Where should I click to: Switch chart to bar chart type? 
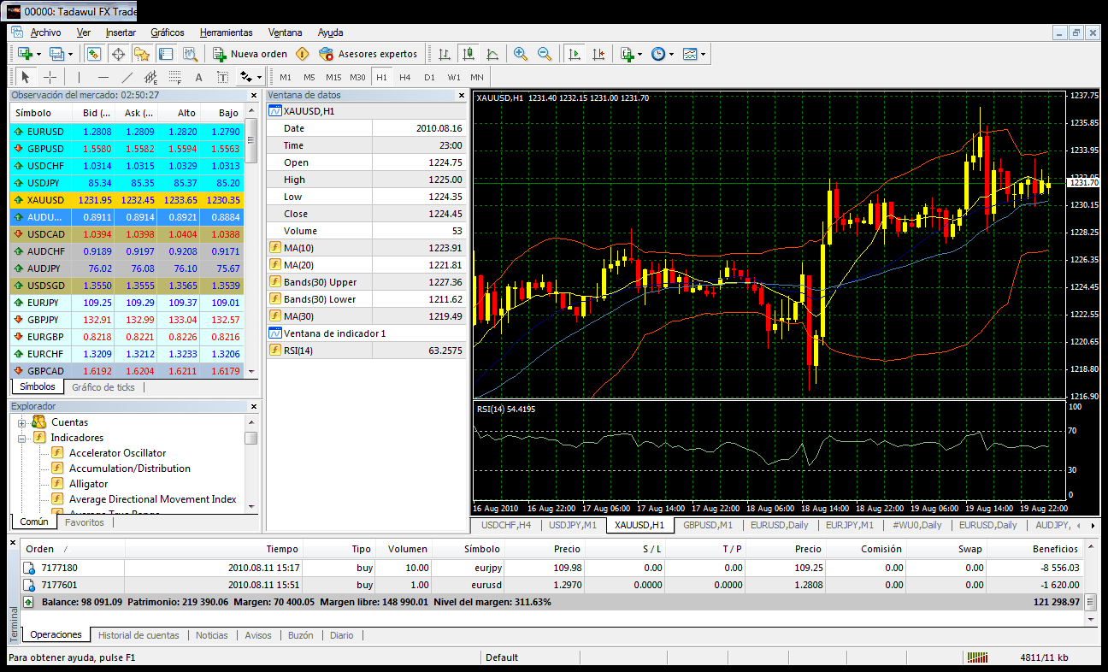[445, 54]
